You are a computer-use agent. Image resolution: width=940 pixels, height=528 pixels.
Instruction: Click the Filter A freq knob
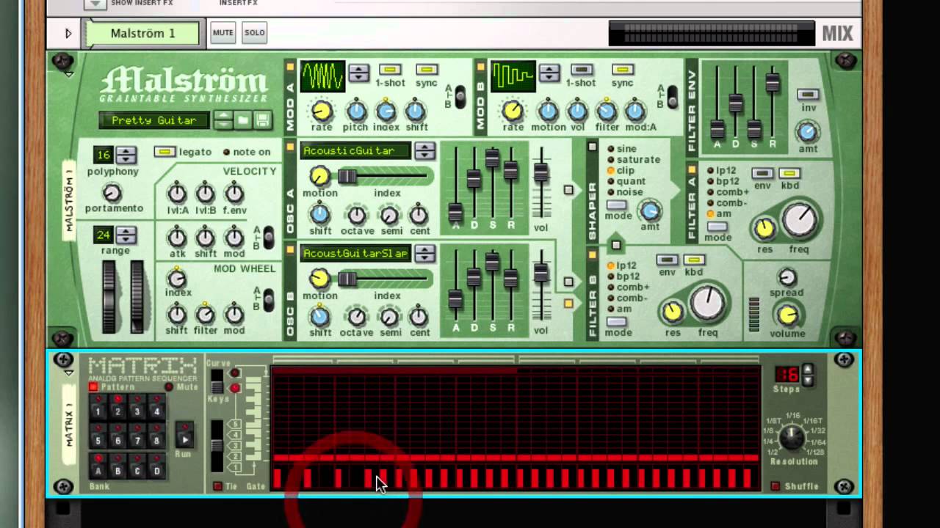coord(800,221)
